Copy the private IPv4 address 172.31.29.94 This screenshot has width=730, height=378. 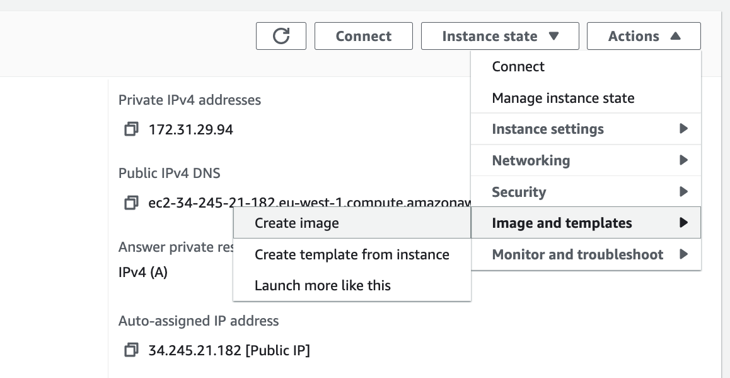click(130, 130)
